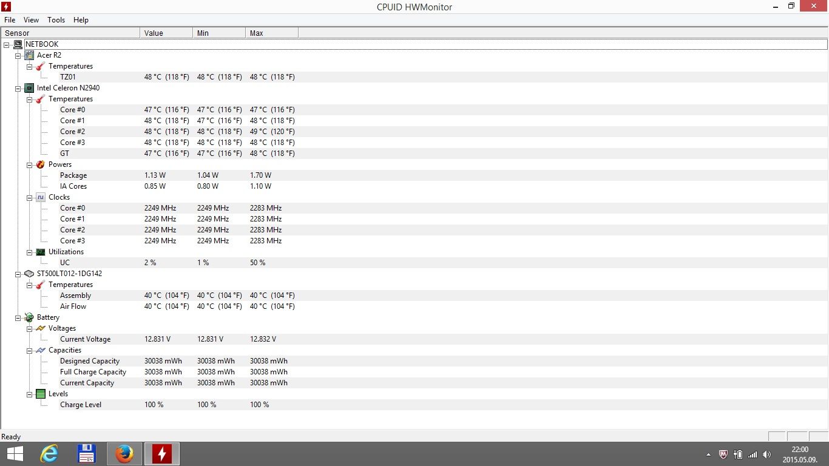This screenshot has height=466, width=829.
Task: Collapse the NETBOOK root node
Action: coord(6,44)
